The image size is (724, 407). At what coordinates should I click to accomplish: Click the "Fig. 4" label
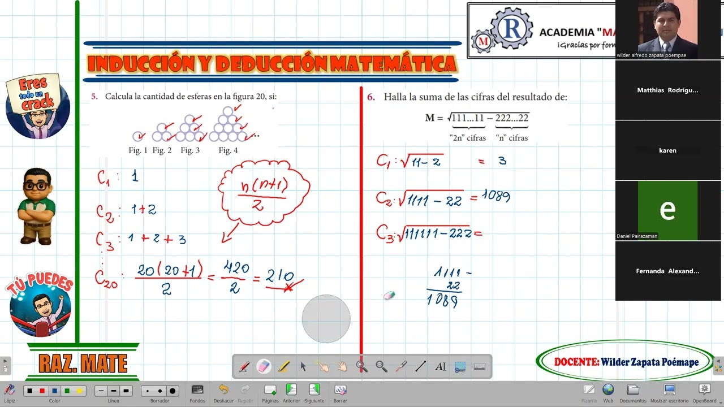pos(228,150)
